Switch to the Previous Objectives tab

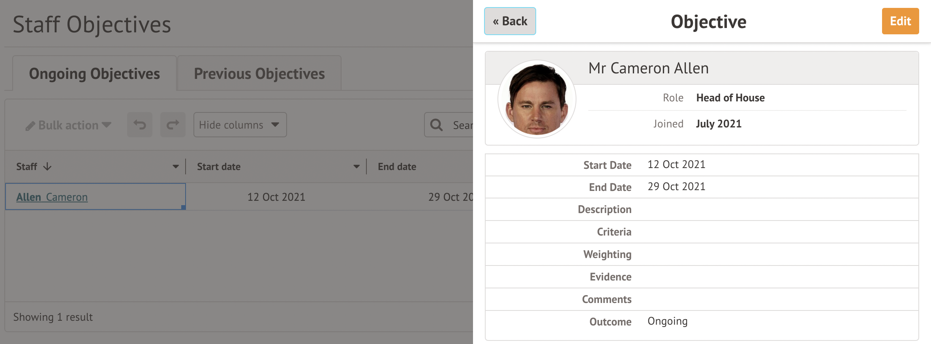pos(259,74)
